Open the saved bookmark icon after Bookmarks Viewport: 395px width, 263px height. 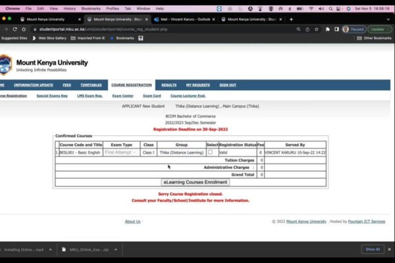click(141, 38)
